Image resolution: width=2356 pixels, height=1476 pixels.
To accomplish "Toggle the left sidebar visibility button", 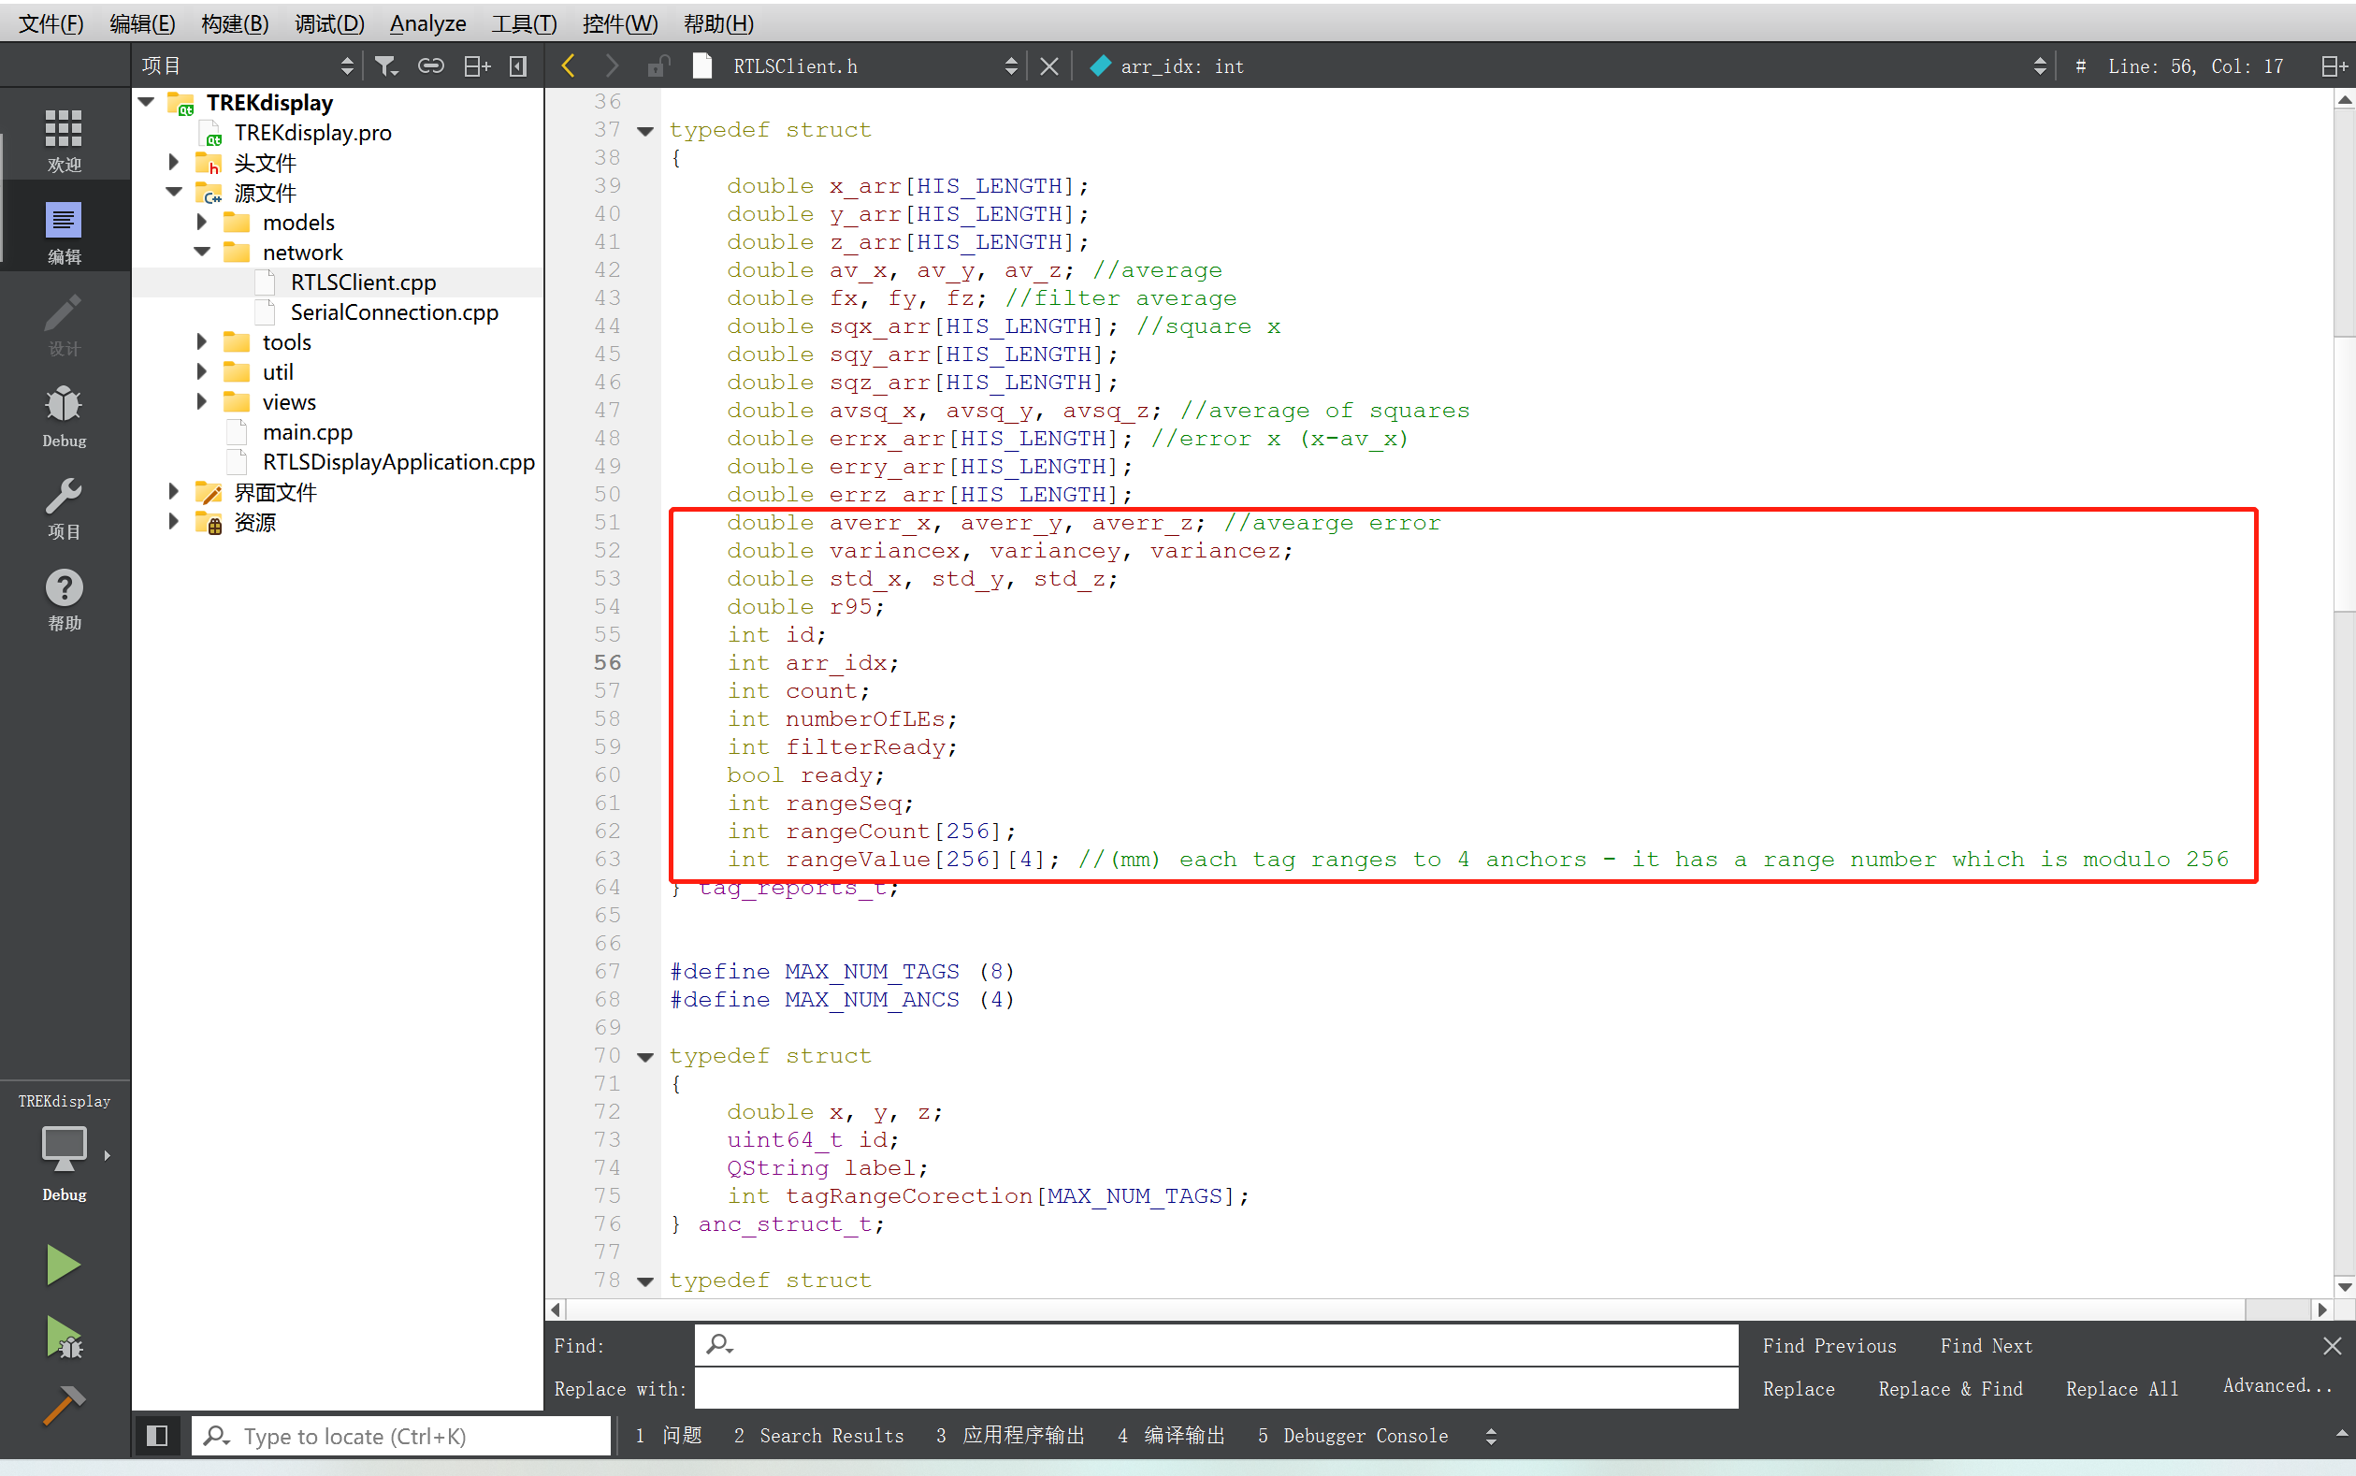I will coord(156,1435).
